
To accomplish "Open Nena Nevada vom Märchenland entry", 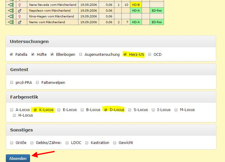I will [x=53, y=5].
